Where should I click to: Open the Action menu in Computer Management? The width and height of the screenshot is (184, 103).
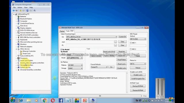[x=20, y=7]
